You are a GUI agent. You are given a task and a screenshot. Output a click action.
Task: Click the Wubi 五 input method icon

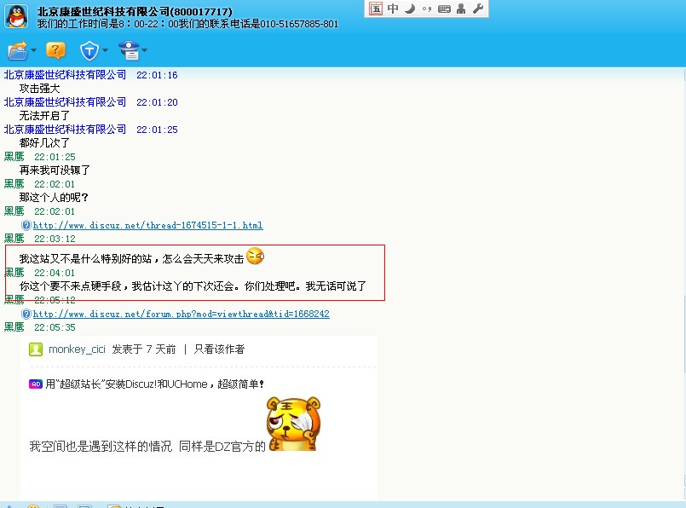pos(376,9)
